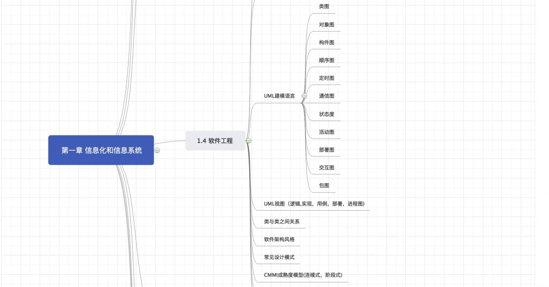Select the 1.4 软件工程 node

coord(215,141)
